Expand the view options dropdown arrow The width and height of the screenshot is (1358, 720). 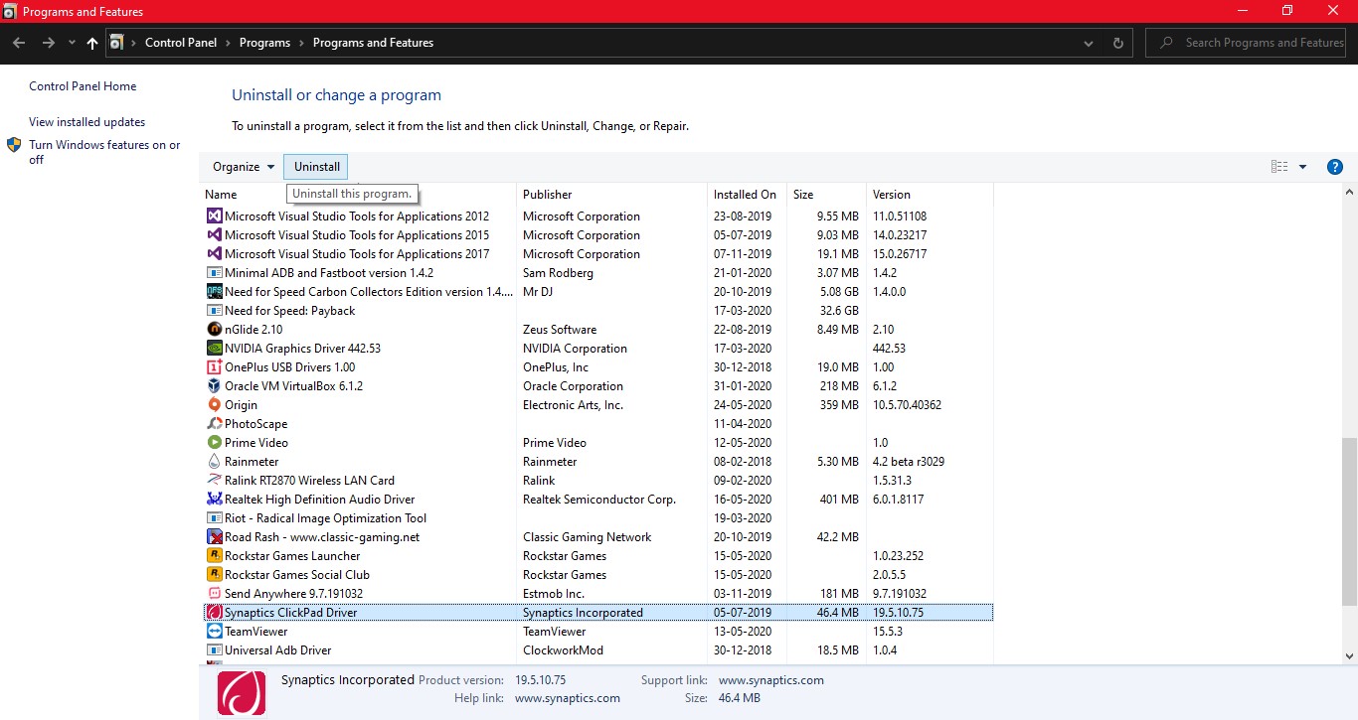pos(1302,167)
